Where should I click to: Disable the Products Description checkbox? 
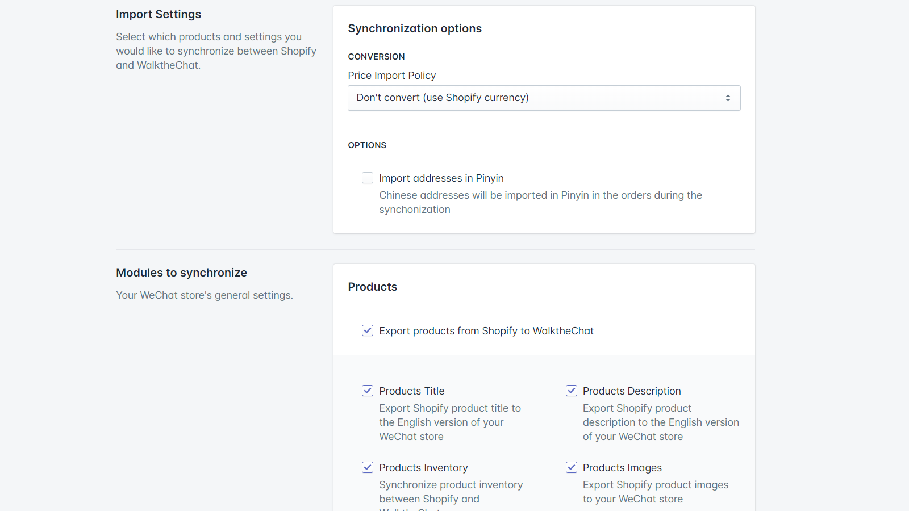click(x=572, y=391)
